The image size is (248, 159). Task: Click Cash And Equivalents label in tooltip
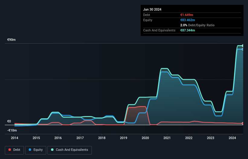tap(159, 30)
